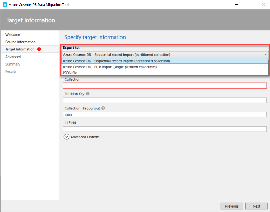Click the Cosmos DB app icon in title bar

(5, 4)
